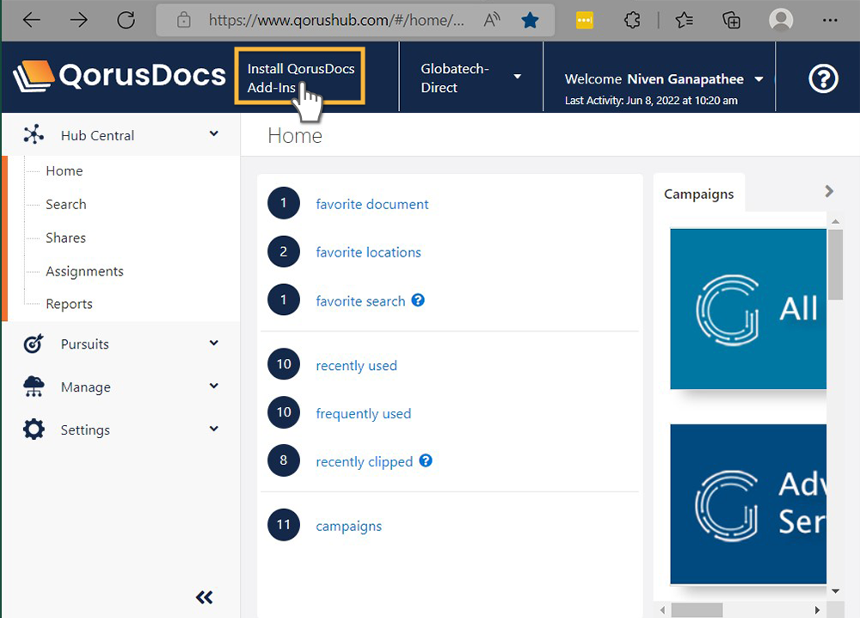Click the Settings gear icon
The width and height of the screenshot is (860, 618).
34,430
